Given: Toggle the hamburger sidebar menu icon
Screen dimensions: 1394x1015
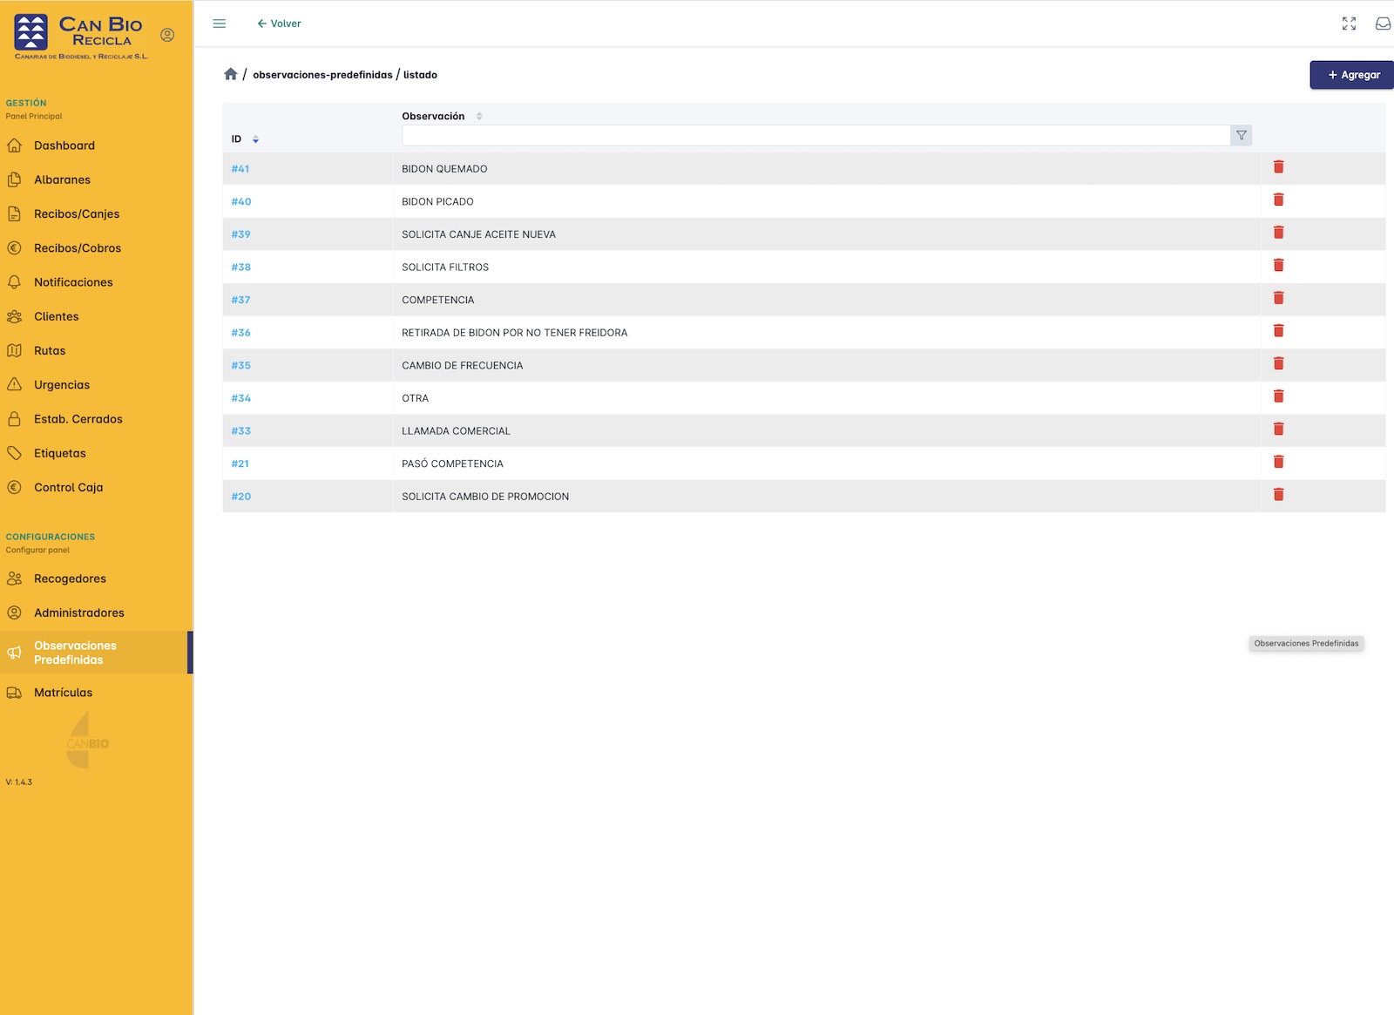Looking at the screenshot, I should point(220,24).
